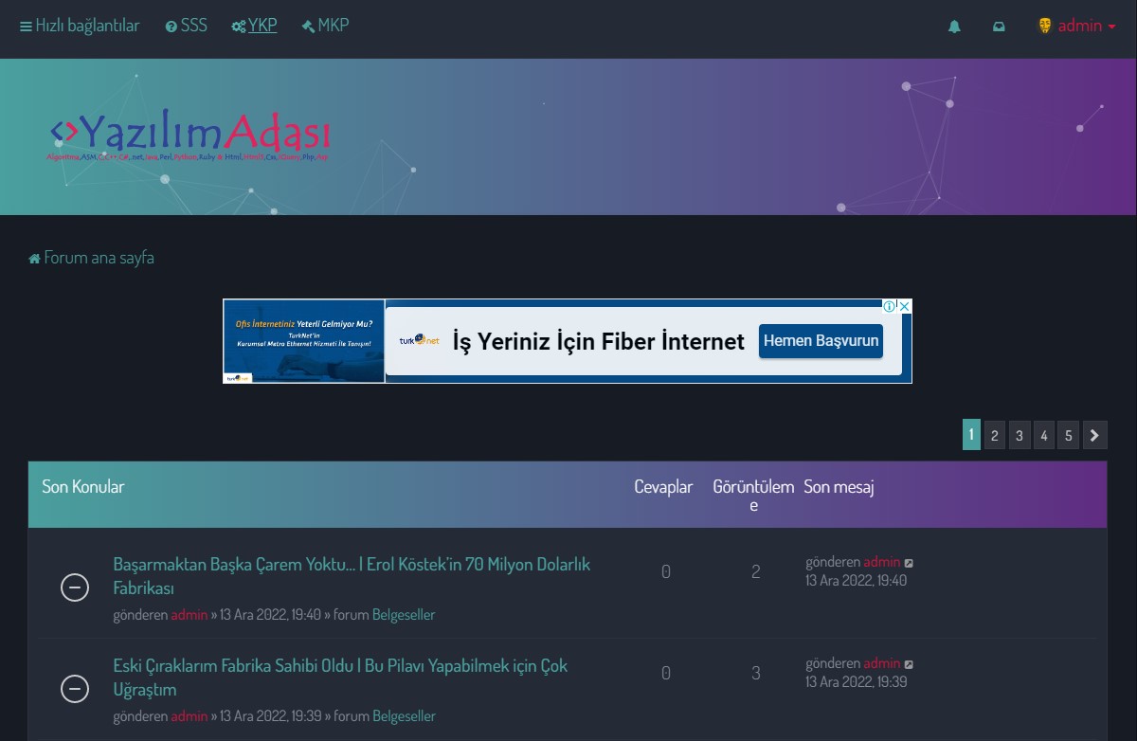Click topic status icon for Erol Köstek topic
1137x741 pixels.
tap(75, 587)
